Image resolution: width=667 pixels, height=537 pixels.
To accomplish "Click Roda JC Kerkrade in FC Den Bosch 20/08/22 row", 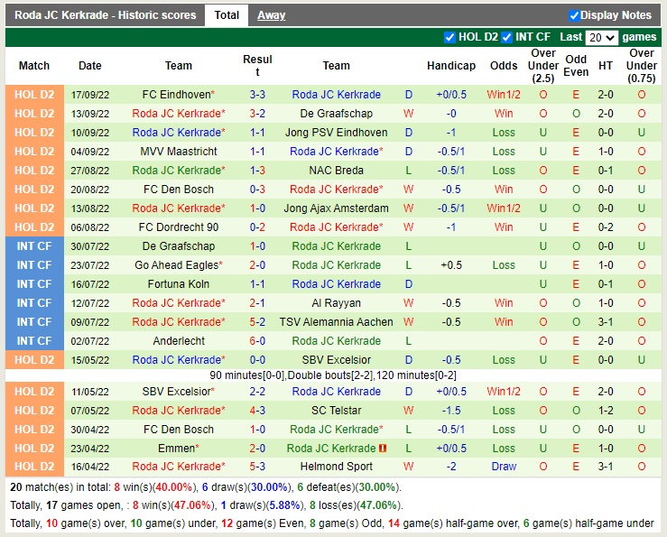I will coord(336,190).
